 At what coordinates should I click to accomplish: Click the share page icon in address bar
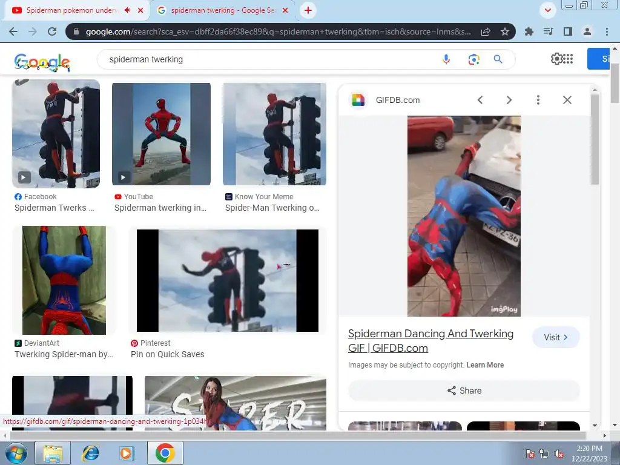[x=486, y=31]
